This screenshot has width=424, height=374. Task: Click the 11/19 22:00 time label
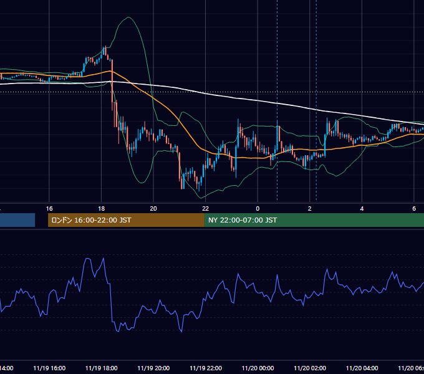206,368
